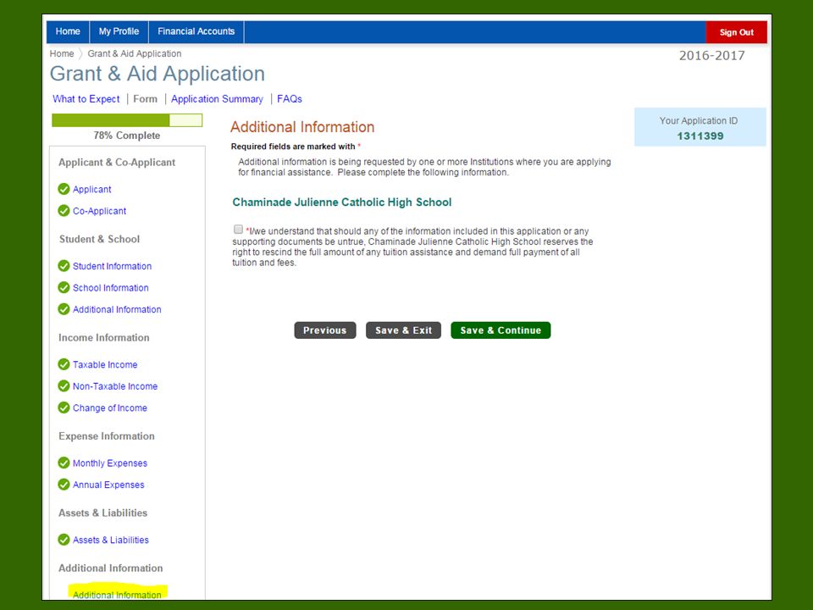Viewport: 813px width, 610px height.
Task: Click the checkmark beside the Assets & Liabilities link
Action: (x=64, y=540)
